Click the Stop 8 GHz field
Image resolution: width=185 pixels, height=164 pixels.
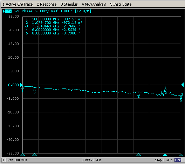pos(163,160)
